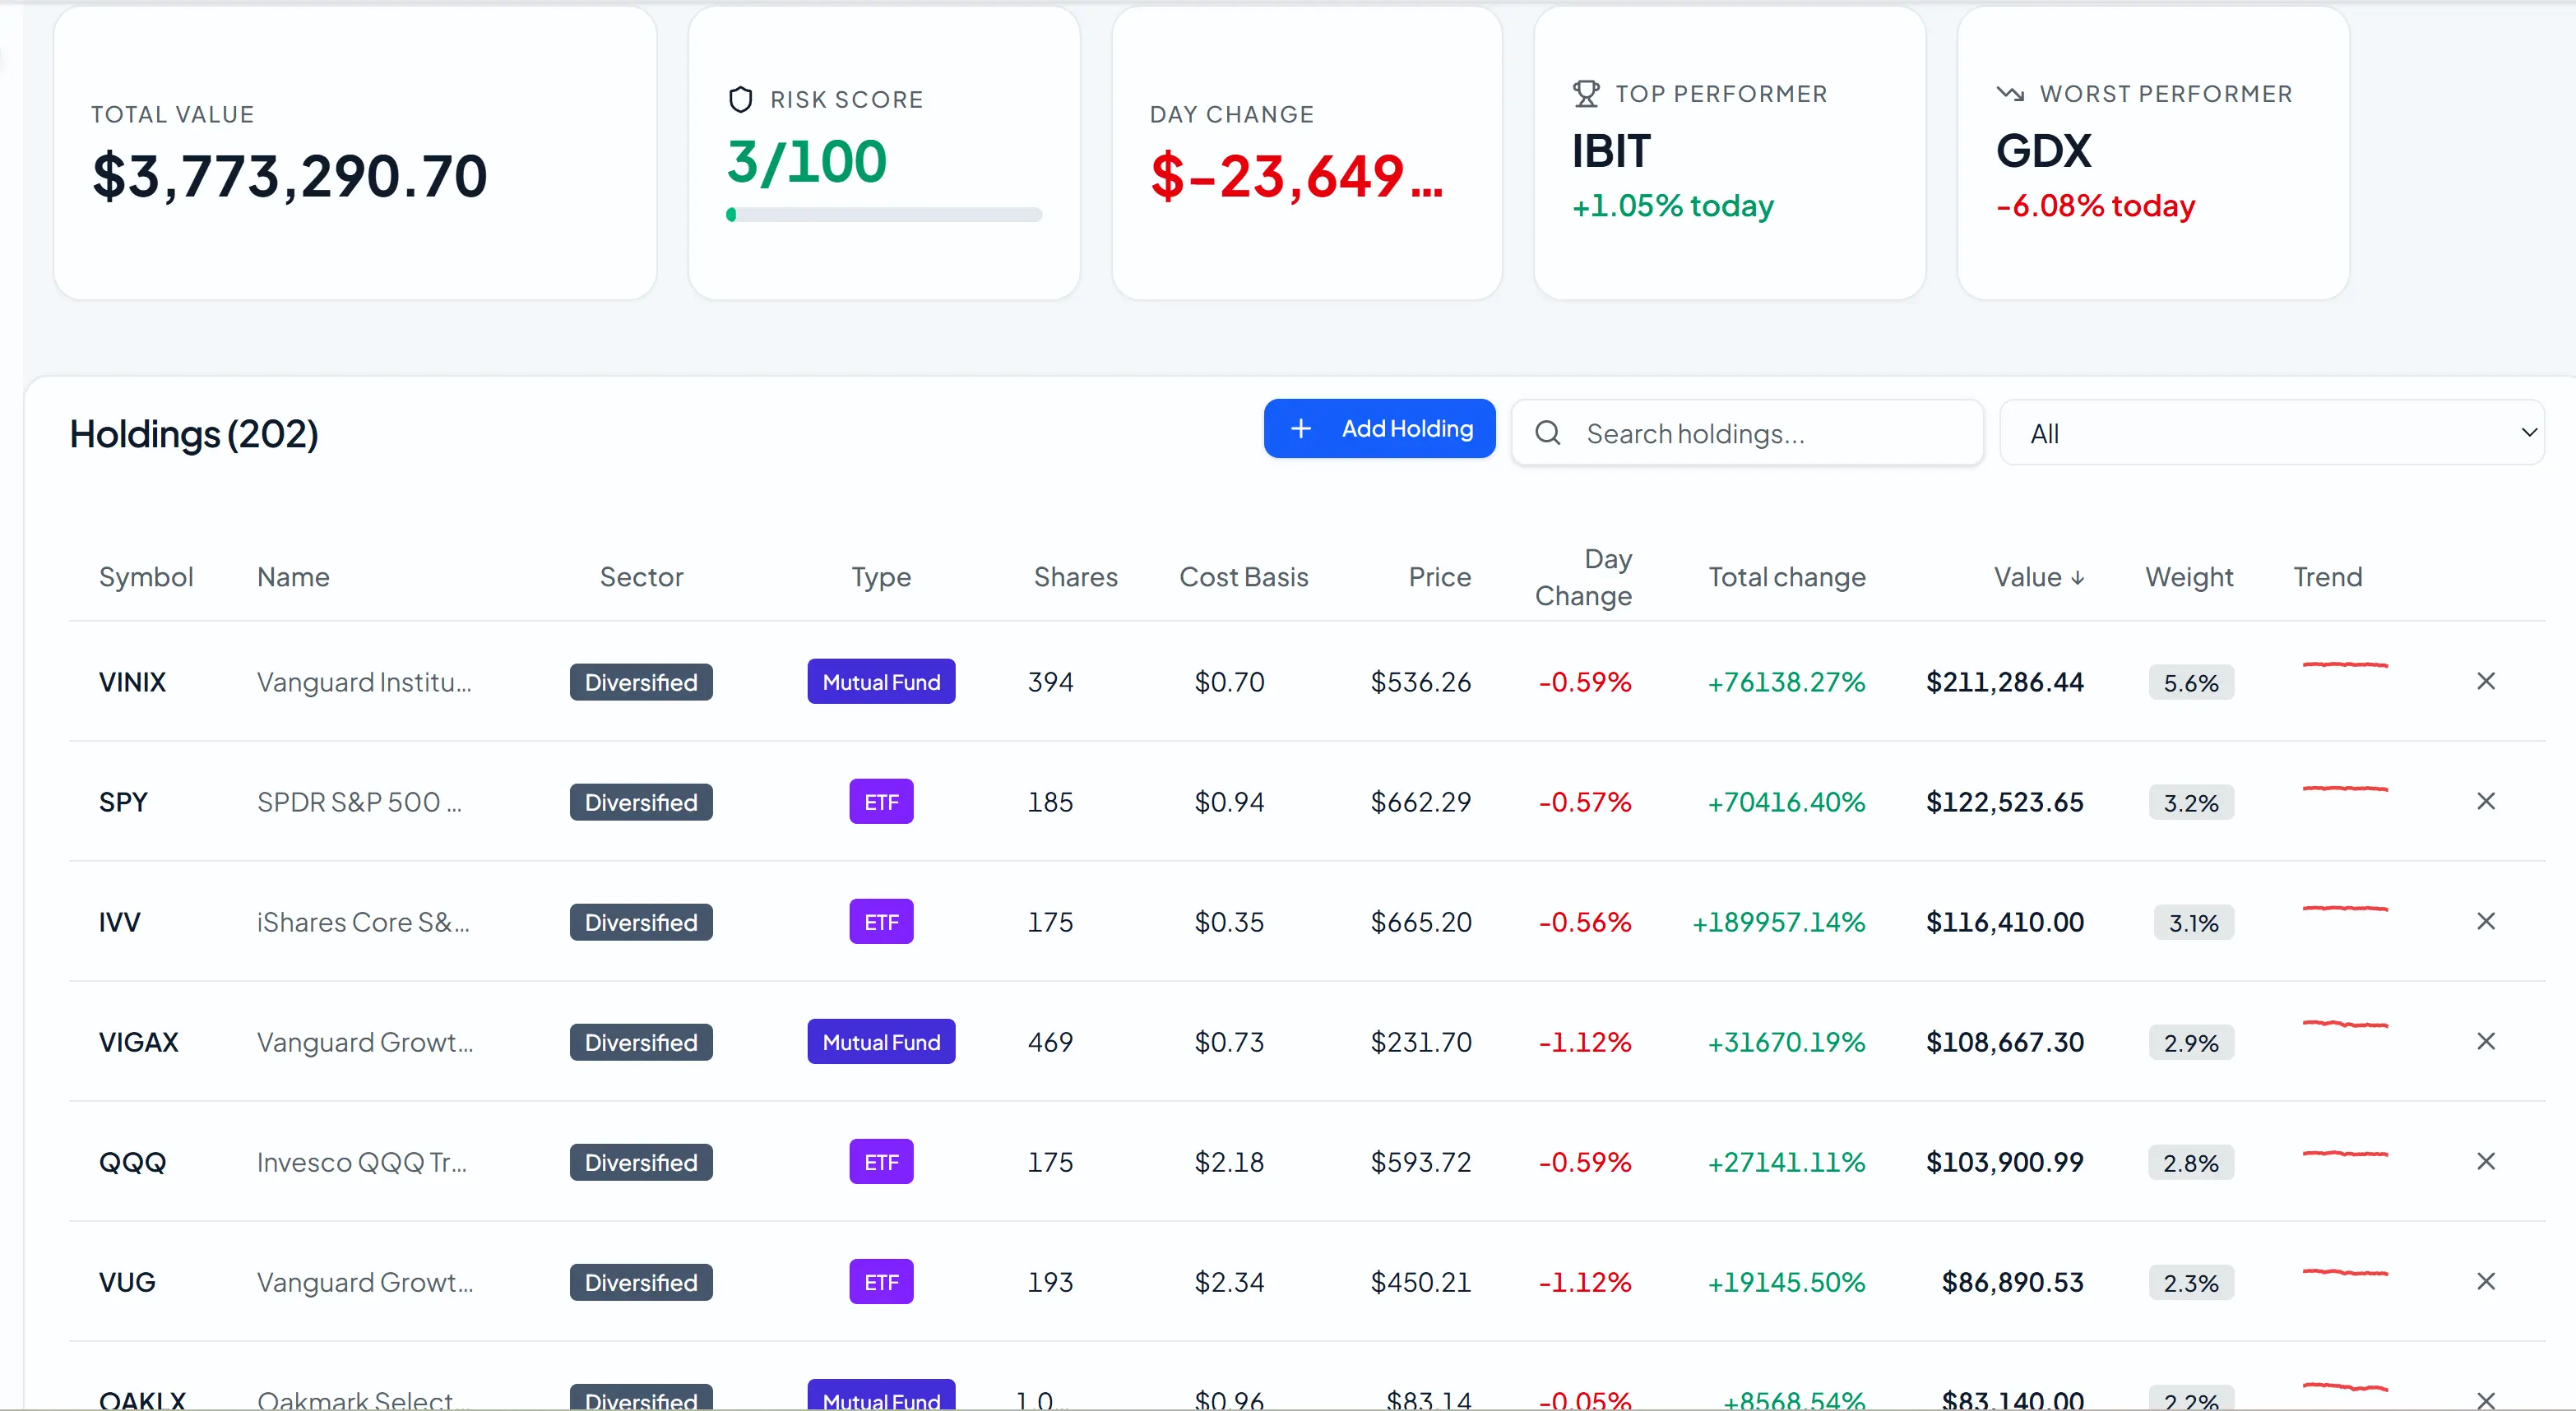Sort table by Total change column header

pos(1786,577)
